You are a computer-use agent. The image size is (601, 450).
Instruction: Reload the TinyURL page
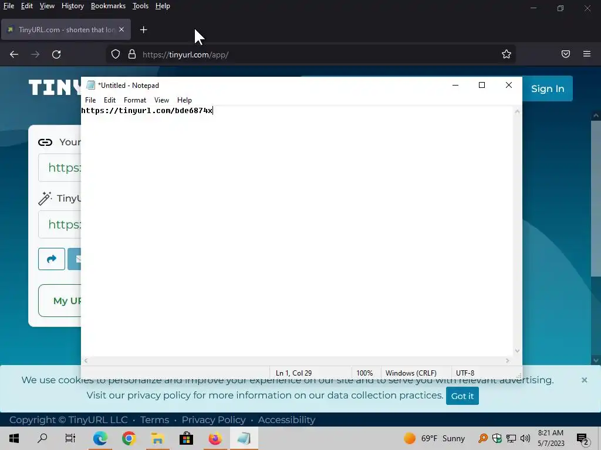56,54
